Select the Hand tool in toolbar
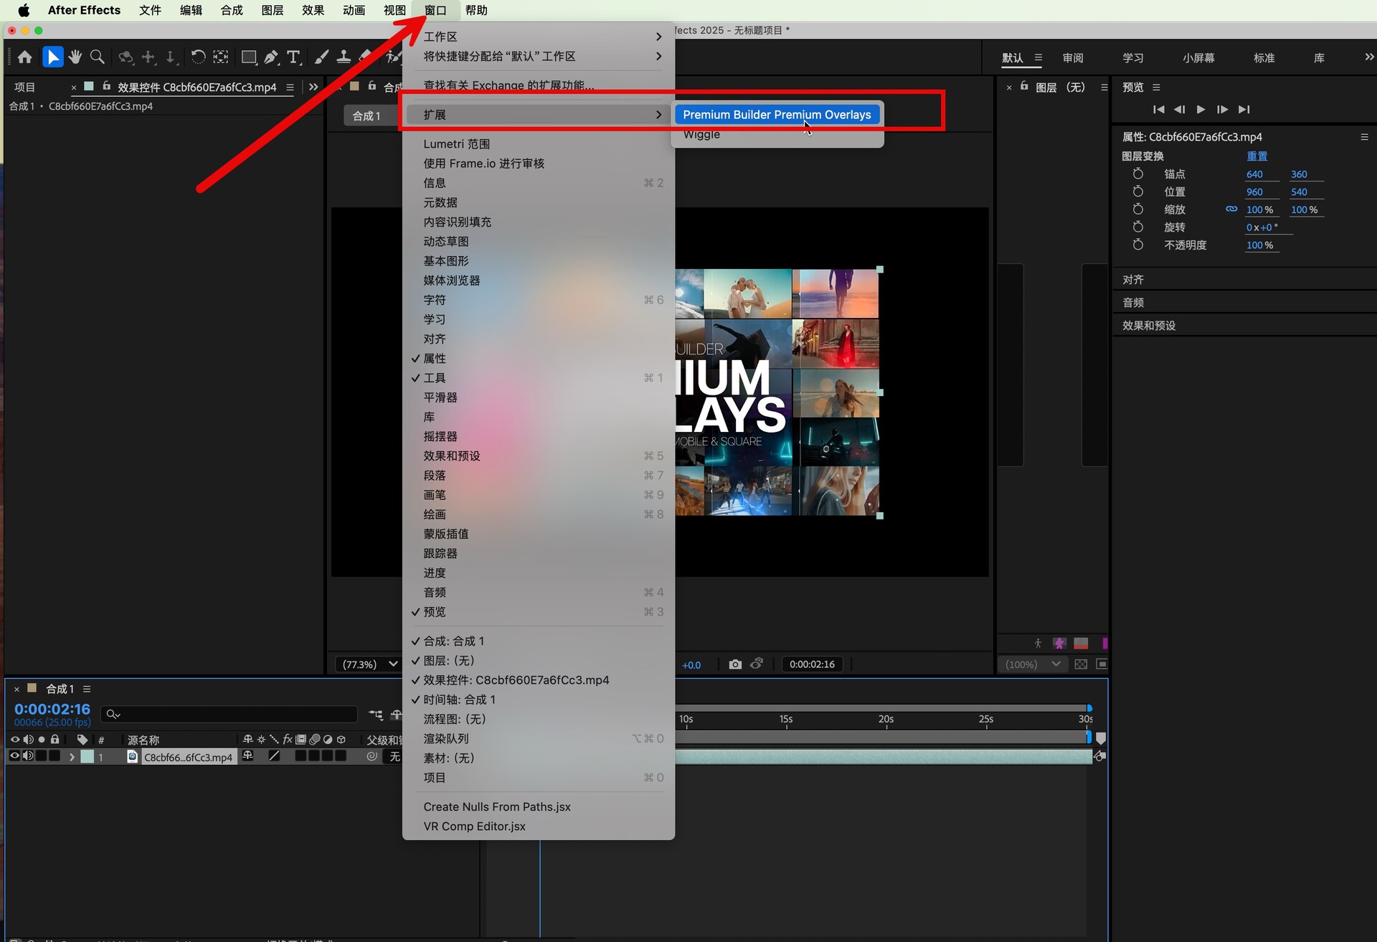 click(x=75, y=57)
